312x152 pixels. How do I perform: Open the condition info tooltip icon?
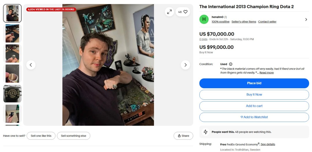click(231, 64)
